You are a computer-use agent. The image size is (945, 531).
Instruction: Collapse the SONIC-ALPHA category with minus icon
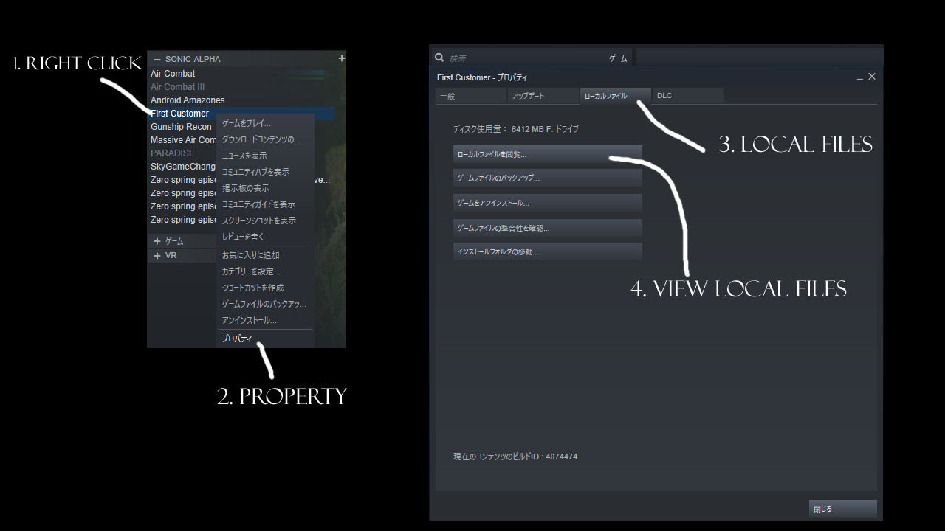point(157,59)
